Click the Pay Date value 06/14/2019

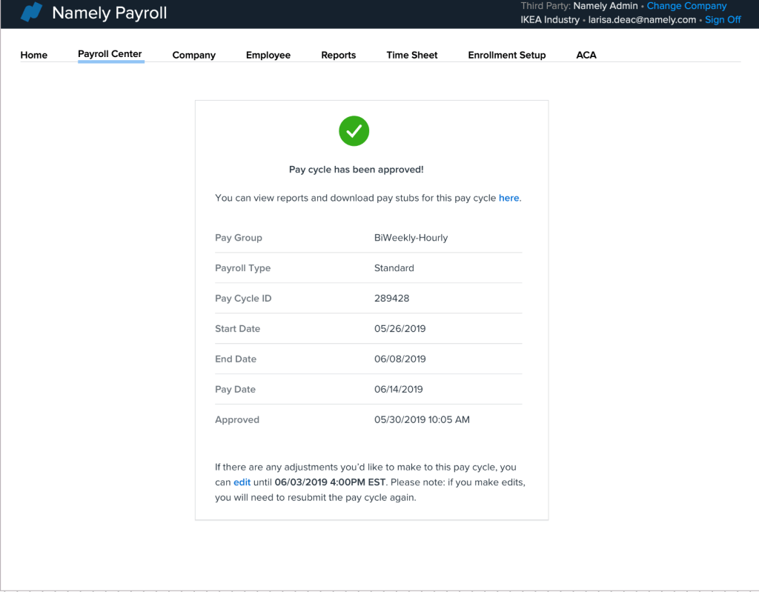pyautogui.click(x=400, y=389)
